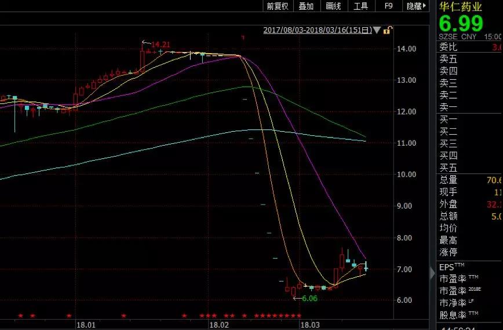The height and width of the screenshot is (330, 503).
Task: Click the 华仁药业 stock name
Action: 460,7
